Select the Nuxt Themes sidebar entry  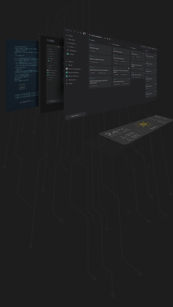point(73,76)
